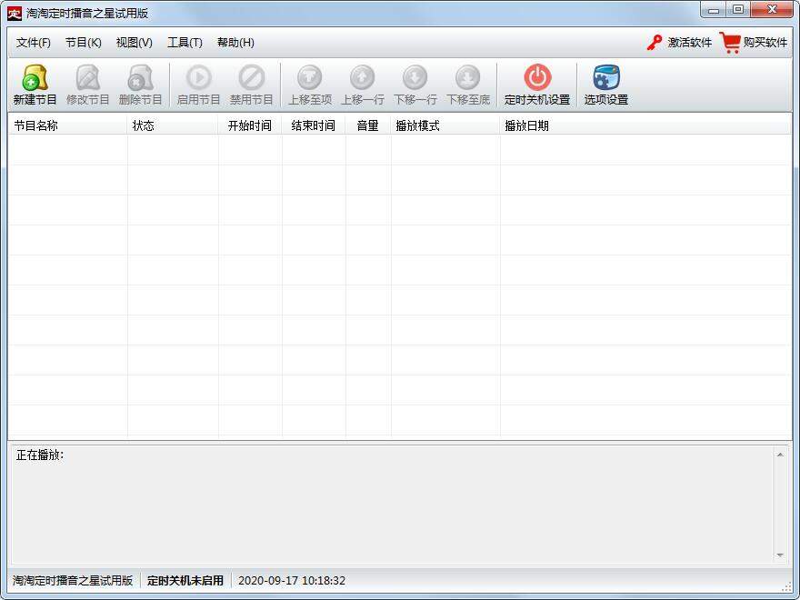Open the 节目(K) menu

tap(83, 43)
